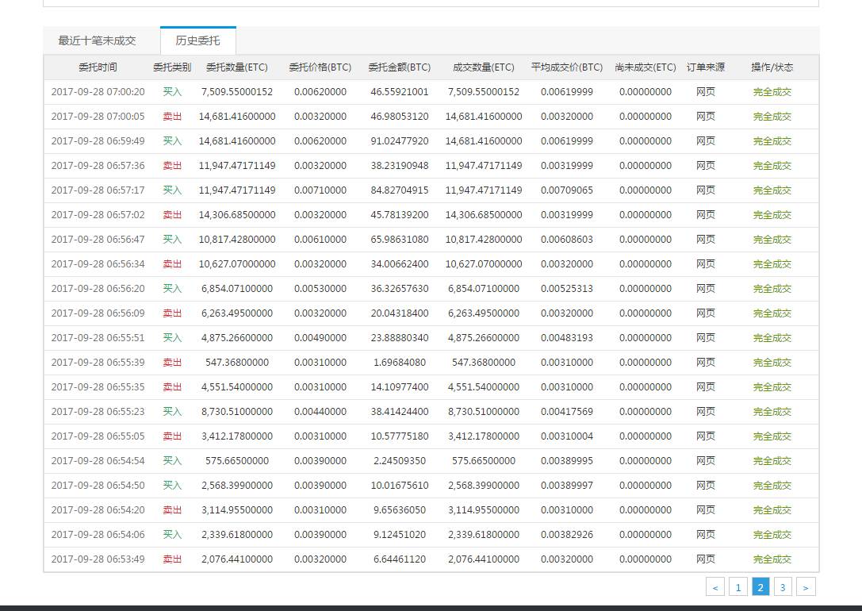Viewport: 862px width, 611px height.
Task: Click the 委托类别 column header
Action: (x=171, y=67)
